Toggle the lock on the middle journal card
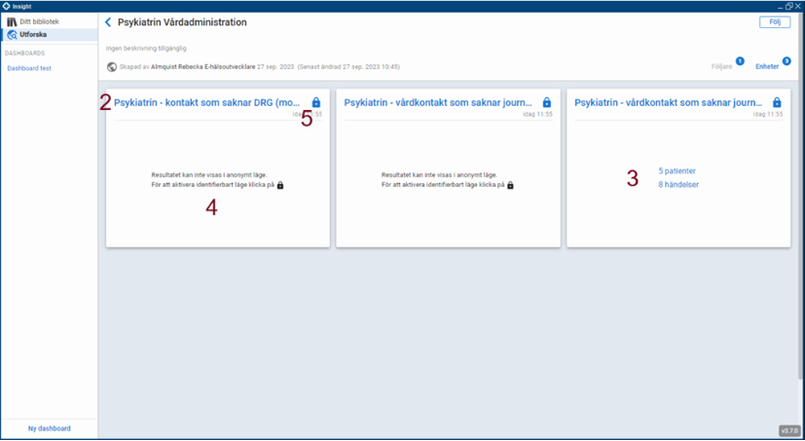Image resolution: width=805 pixels, height=441 pixels. pyautogui.click(x=547, y=102)
